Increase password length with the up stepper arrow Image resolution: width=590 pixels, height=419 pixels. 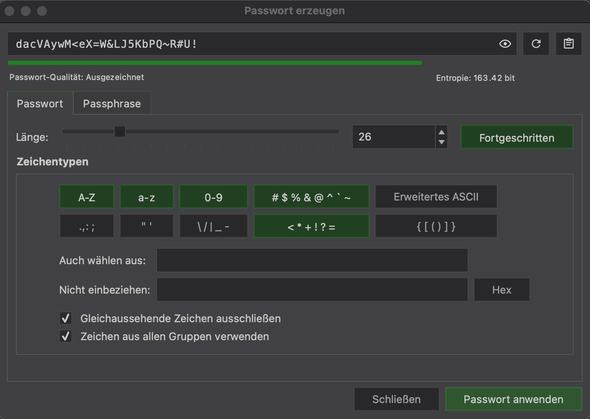coord(442,131)
